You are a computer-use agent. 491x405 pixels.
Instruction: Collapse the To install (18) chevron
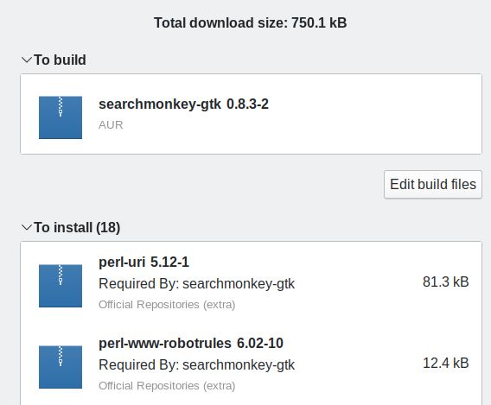click(x=27, y=227)
